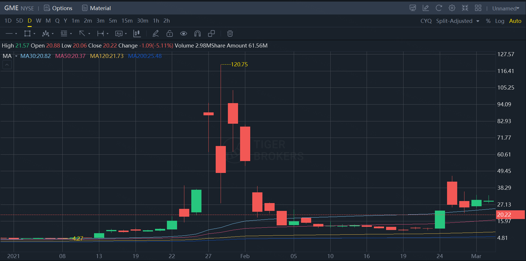Click the MA30:20.82 indicator label
Screen dimensions: 526x261
35,56
